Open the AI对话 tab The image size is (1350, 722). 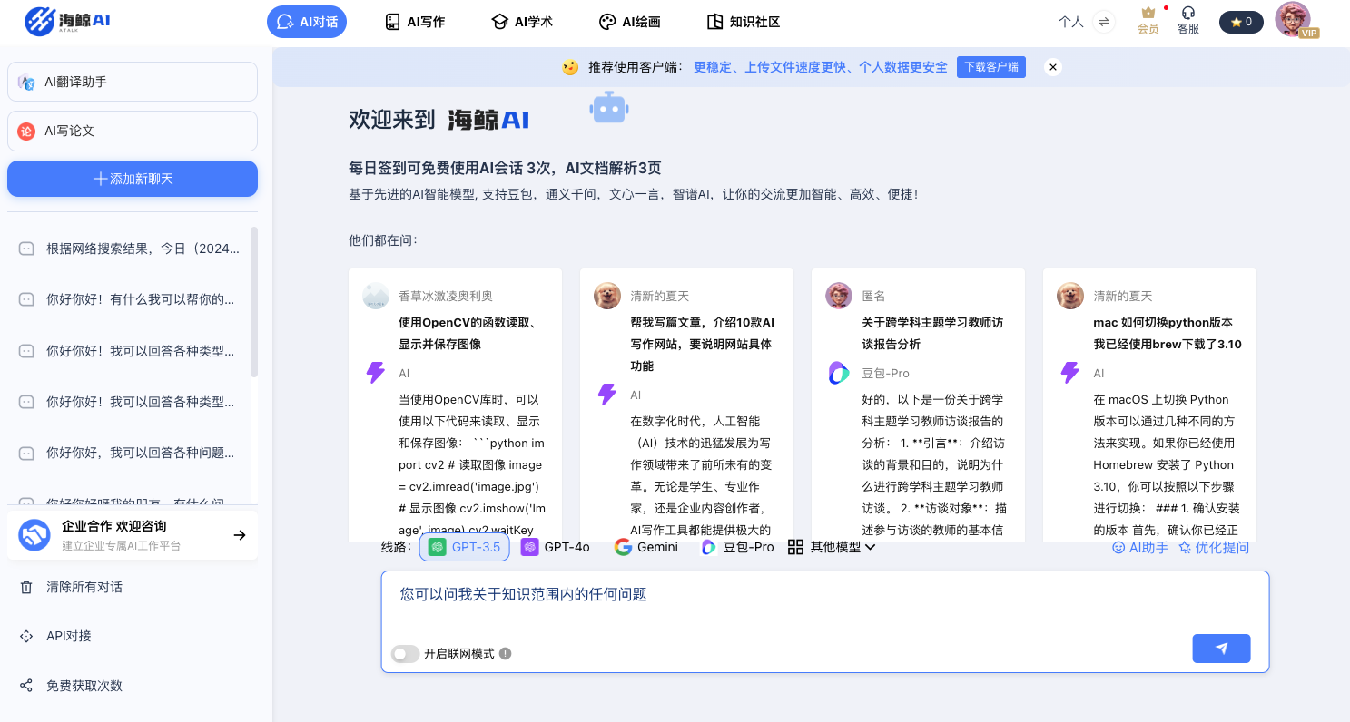coord(307,22)
